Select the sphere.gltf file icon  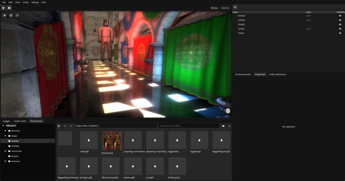coord(133,166)
